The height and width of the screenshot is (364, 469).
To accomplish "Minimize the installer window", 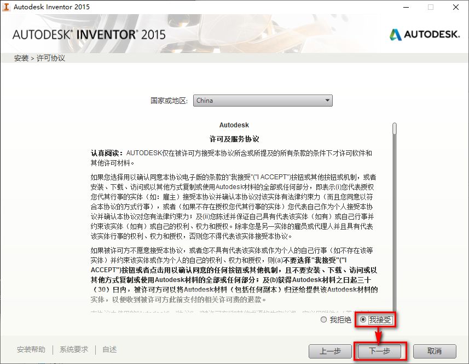I will [406, 7].
